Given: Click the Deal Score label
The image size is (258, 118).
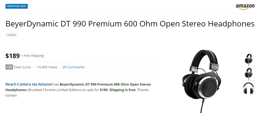Looking at the screenshot, I should pyautogui.click(x=22, y=67).
